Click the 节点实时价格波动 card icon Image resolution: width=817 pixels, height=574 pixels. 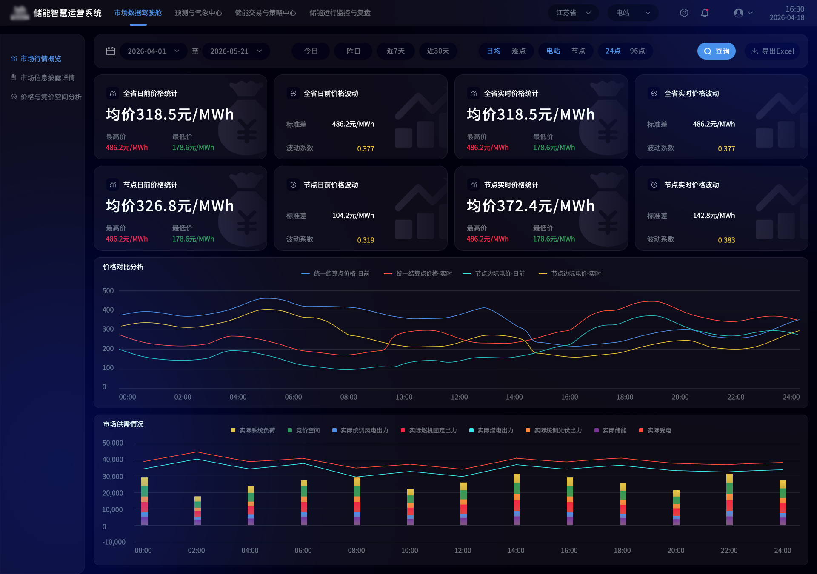(654, 185)
